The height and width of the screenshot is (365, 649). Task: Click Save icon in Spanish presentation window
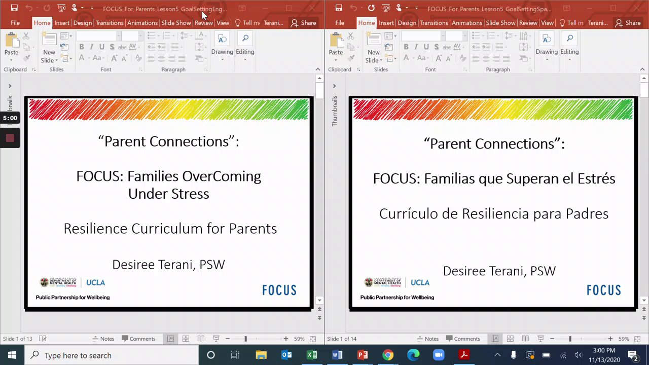click(339, 8)
